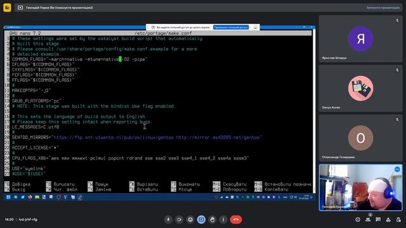Hide the screen sharing notification bar
The width and height of the screenshot is (406, 228).
click(255, 27)
